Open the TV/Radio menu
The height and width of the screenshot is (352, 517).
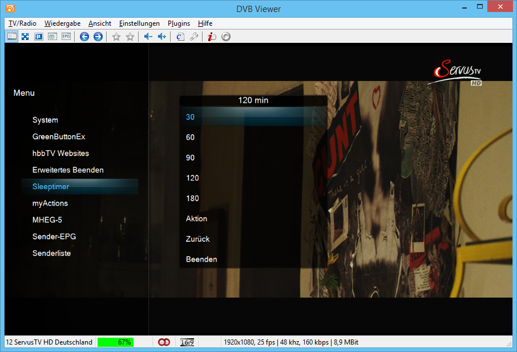point(22,23)
